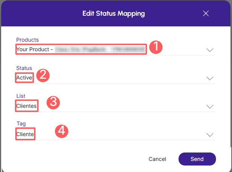Click the List field label

click(21, 96)
